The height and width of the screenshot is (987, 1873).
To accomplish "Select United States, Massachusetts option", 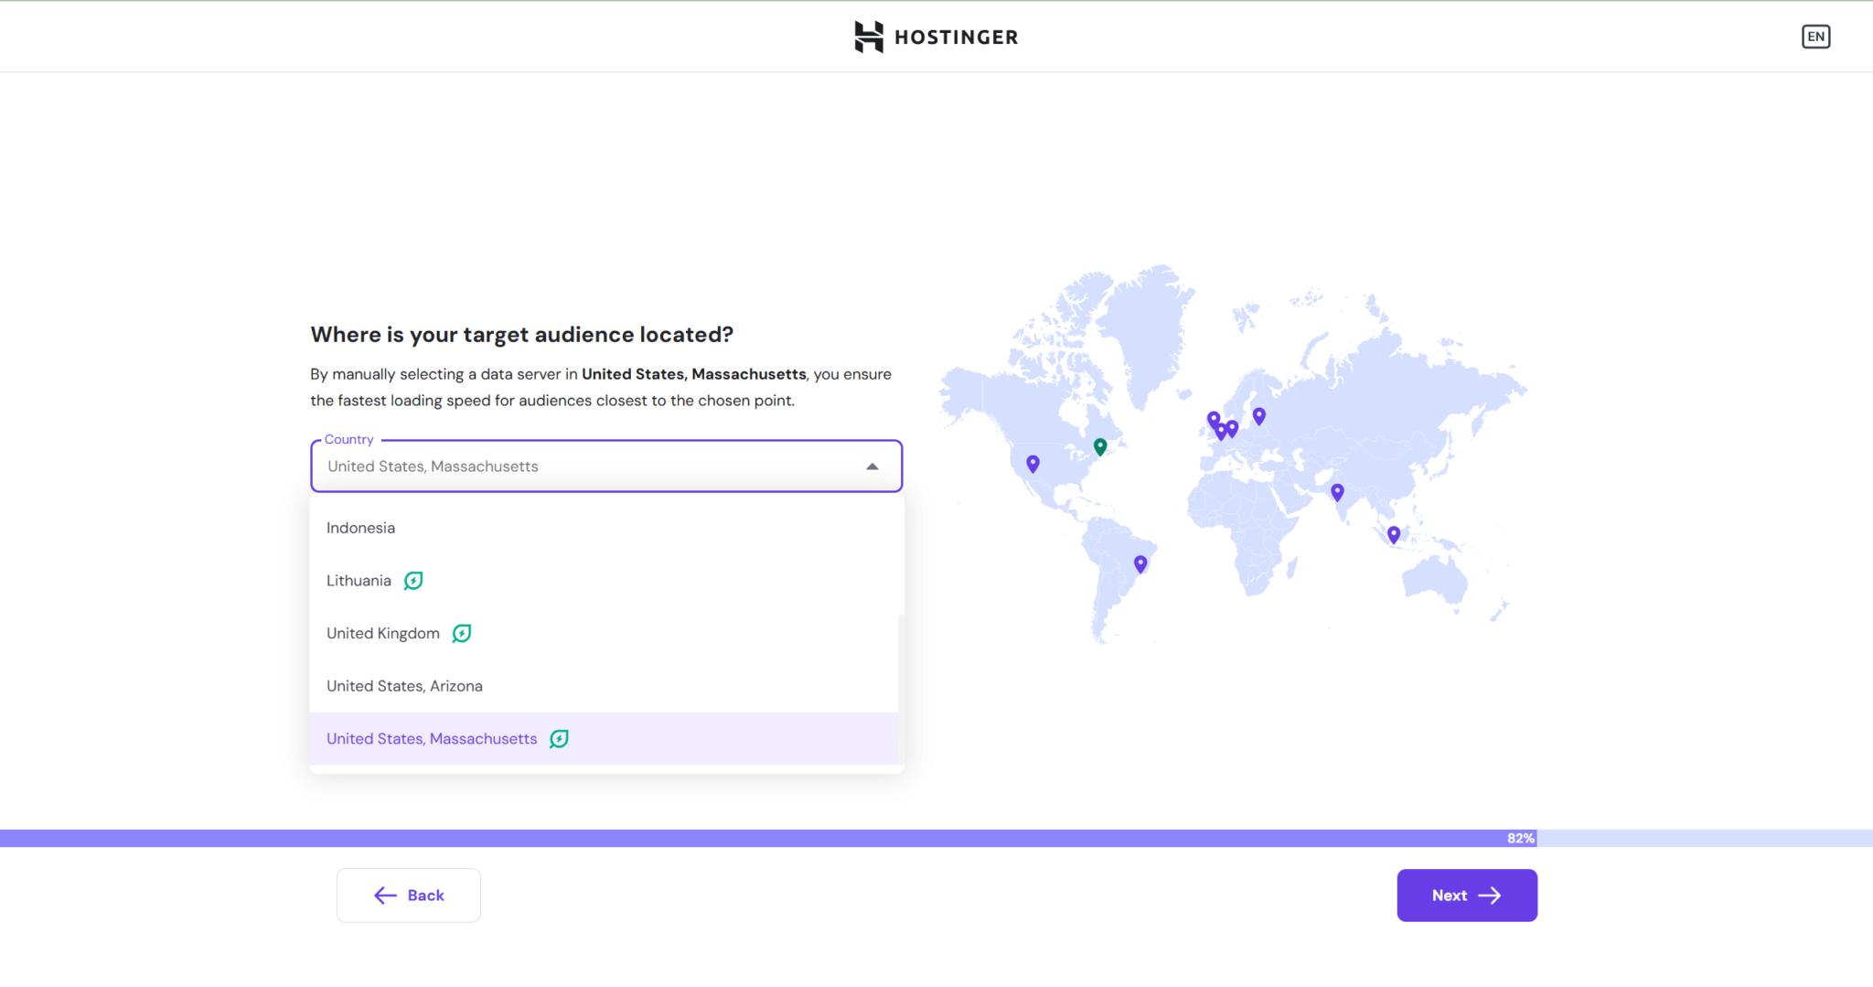I will click(x=432, y=739).
